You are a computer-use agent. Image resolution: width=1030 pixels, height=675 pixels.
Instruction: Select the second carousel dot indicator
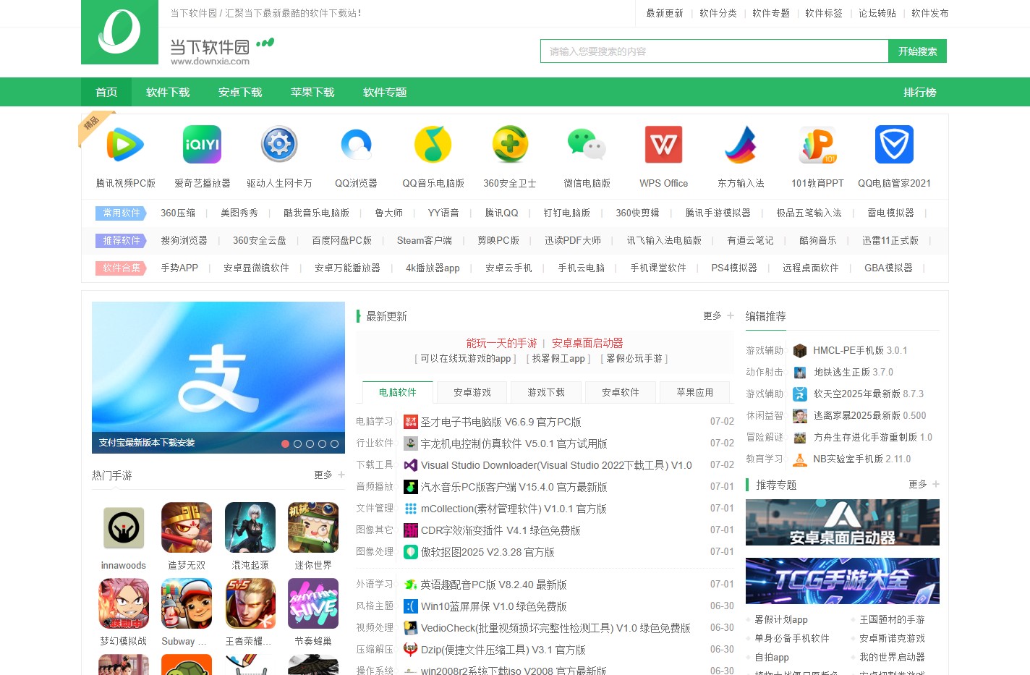click(x=297, y=443)
